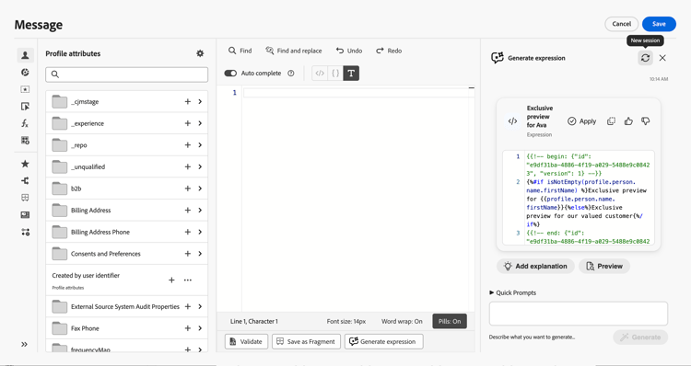Viewport: 691px width, 366px height.
Task: Expand the _repo folder chevron
Action: [200, 144]
